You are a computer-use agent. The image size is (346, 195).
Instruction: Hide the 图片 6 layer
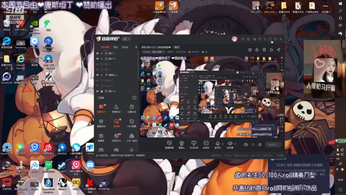pos(97,59)
